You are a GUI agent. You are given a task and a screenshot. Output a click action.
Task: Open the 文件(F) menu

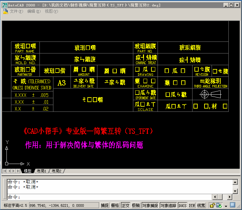16,11
